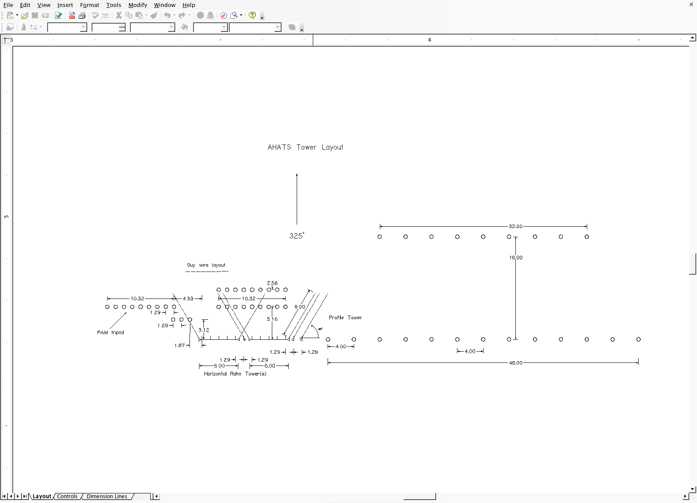
Task: Click the Help question mark icon
Action: pyautogui.click(x=252, y=15)
